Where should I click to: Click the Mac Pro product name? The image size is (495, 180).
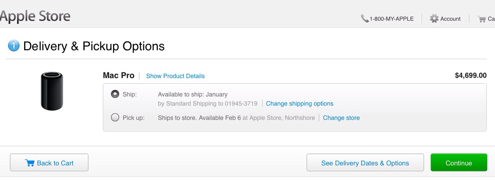[x=118, y=75]
